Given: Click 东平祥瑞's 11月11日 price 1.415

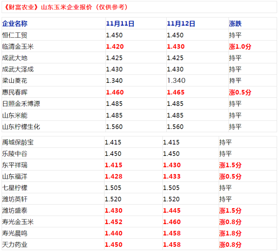Looking at the screenshot, I should 113,165.
